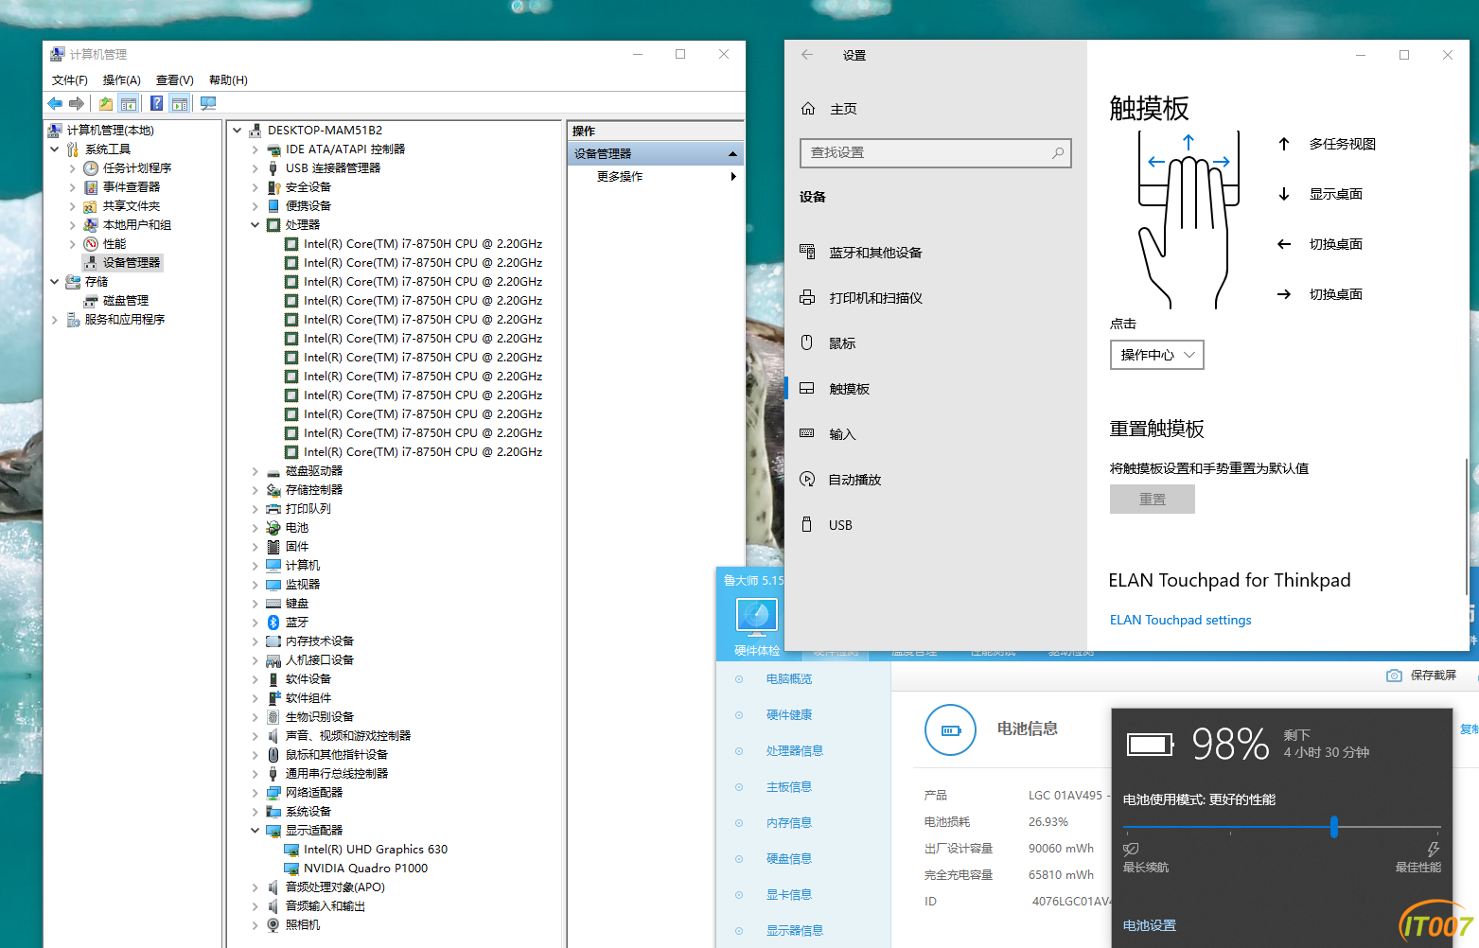Expand 服务和应用程序 in left tree
1479x948 pixels.
(x=54, y=319)
